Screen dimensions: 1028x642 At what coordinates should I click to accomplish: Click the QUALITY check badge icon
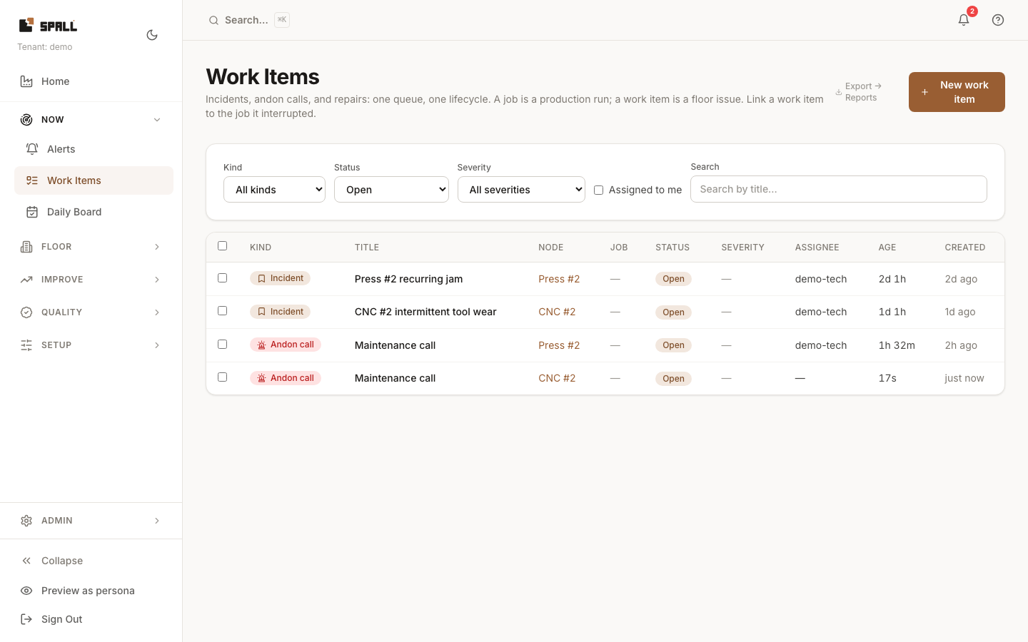pos(26,312)
